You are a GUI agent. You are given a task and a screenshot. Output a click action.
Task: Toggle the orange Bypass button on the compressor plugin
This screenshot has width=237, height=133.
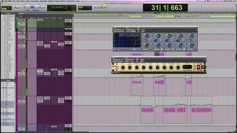(x=142, y=60)
